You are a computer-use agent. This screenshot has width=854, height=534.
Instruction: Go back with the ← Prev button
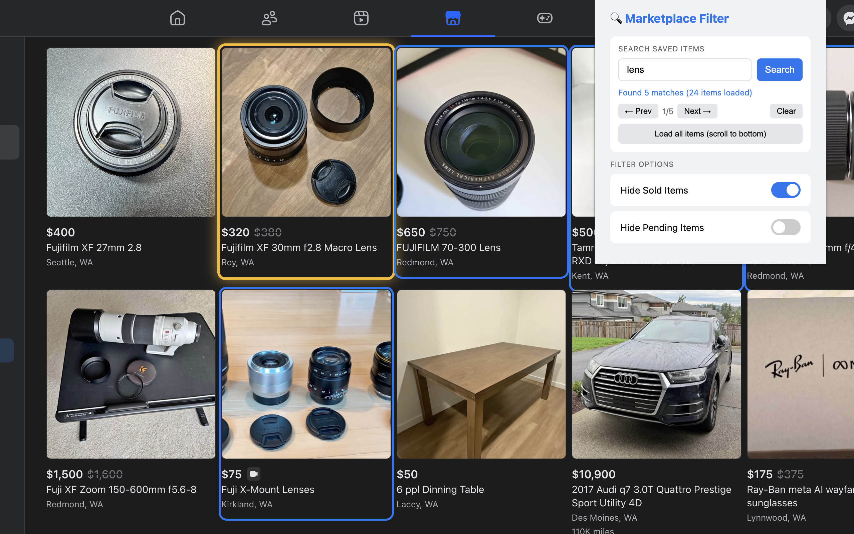638,111
